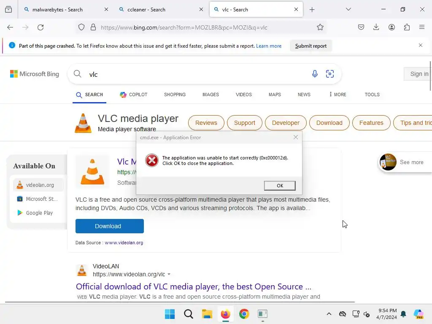Expand the videolan.org/vlc URL dropdown arrow
The width and height of the screenshot is (432, 324).
click(x=169, y=274)
